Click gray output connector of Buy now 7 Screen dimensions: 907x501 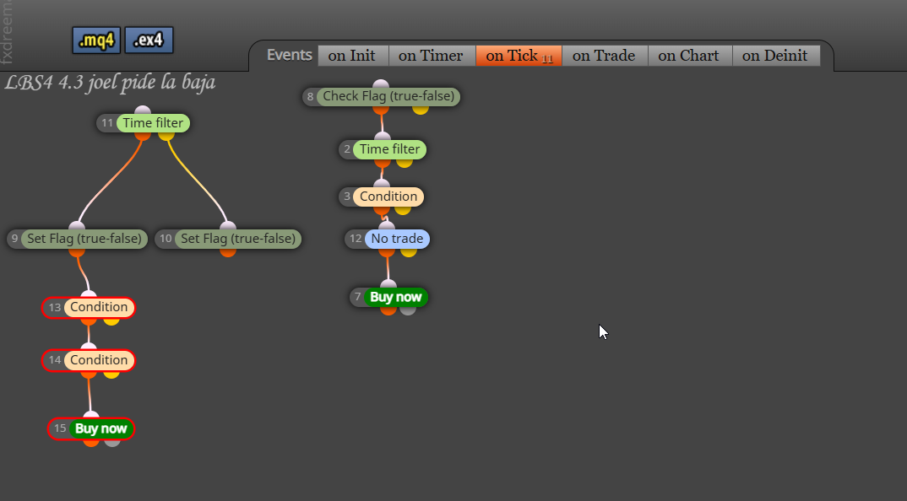pos(408,310)
